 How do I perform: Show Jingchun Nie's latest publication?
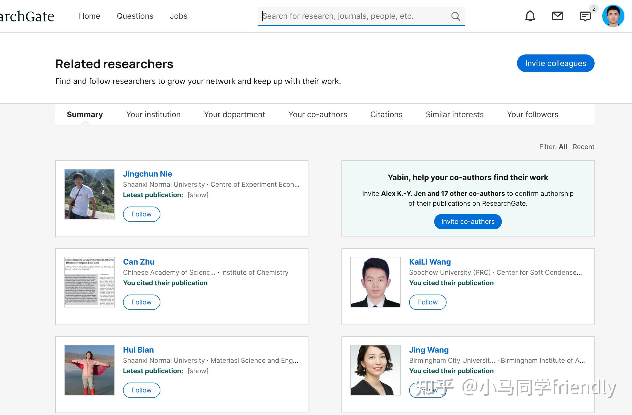pos(198,195)
